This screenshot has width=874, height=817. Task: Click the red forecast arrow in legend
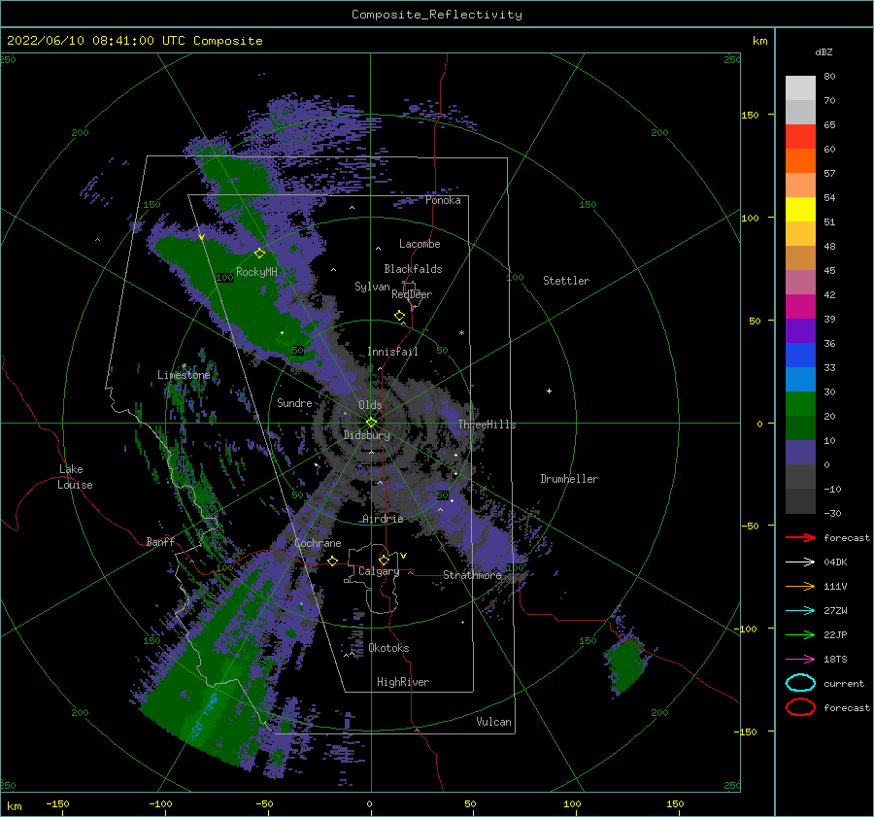[x=800, y=537]
